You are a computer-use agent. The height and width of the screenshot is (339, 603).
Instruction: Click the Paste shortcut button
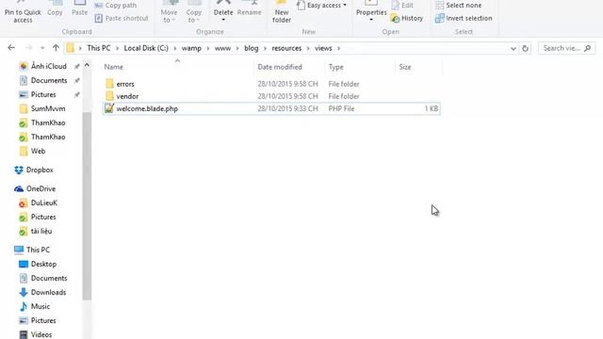(122, 18)
